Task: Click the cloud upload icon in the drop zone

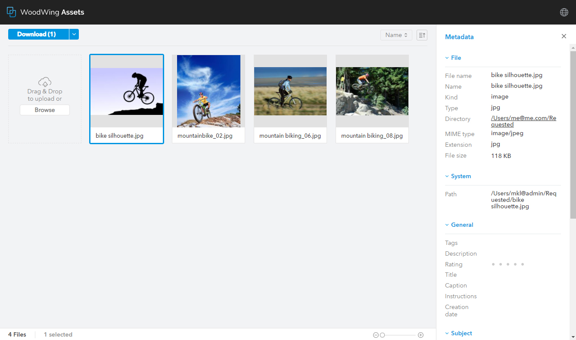Action: (x=45, y=82)
